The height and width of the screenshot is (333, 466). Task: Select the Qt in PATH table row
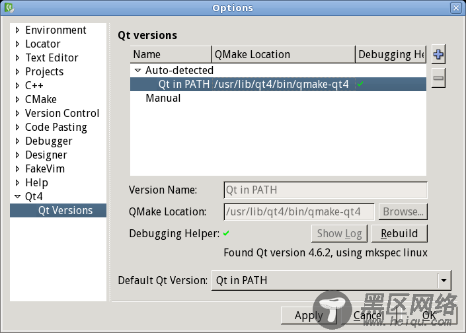(x=278, y=85)
